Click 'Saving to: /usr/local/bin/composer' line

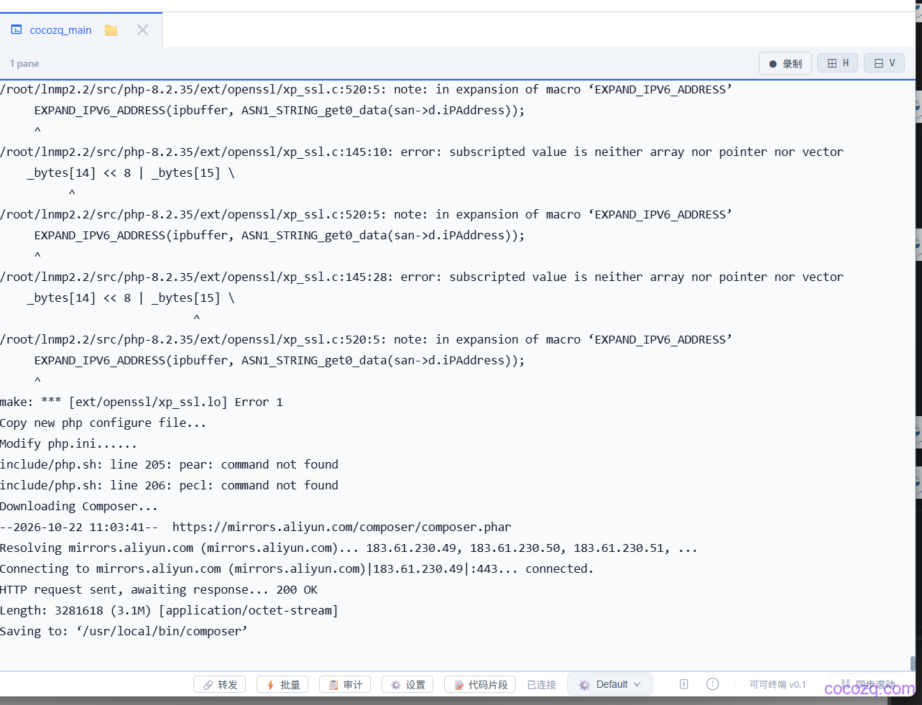click(x=124, y=632)
